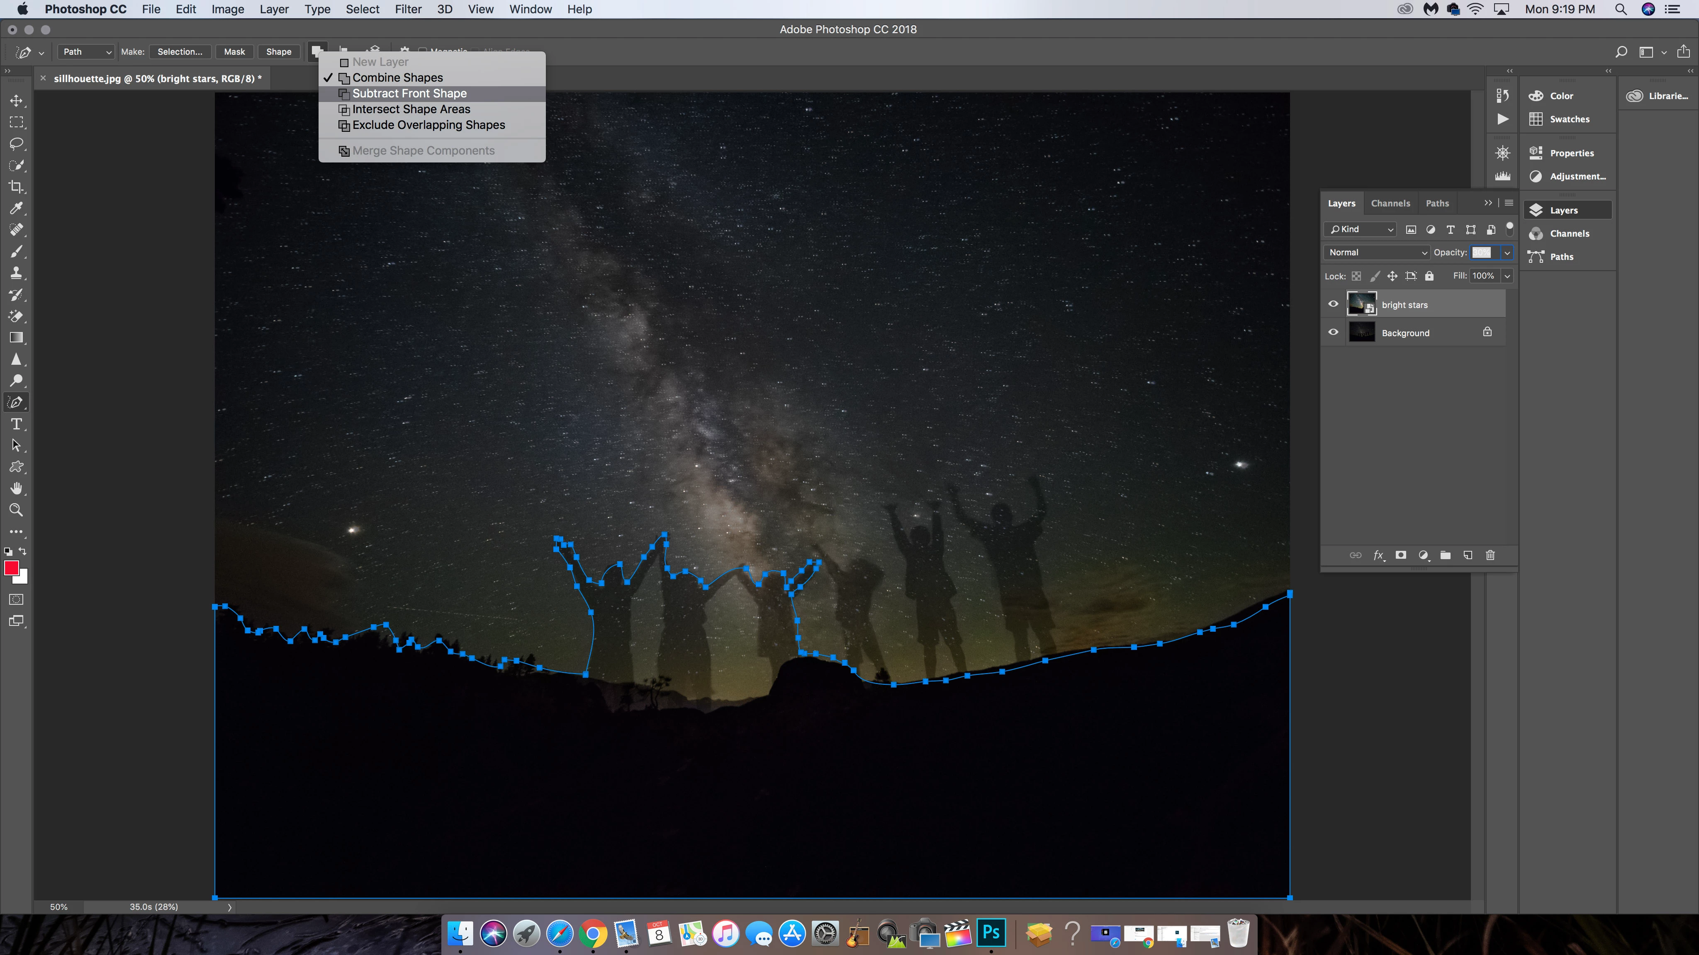
Task: Open the Normal blend mode dropdown
Action: pos(1376,252)
